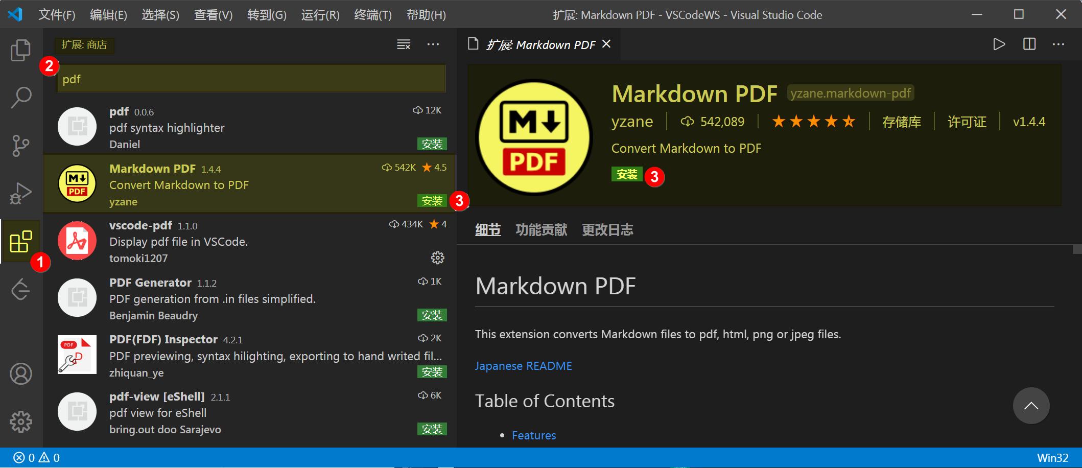Screen dimensions: 1082x468
Task: Select the PDF Generator extension entry
Action: [249, 299]
